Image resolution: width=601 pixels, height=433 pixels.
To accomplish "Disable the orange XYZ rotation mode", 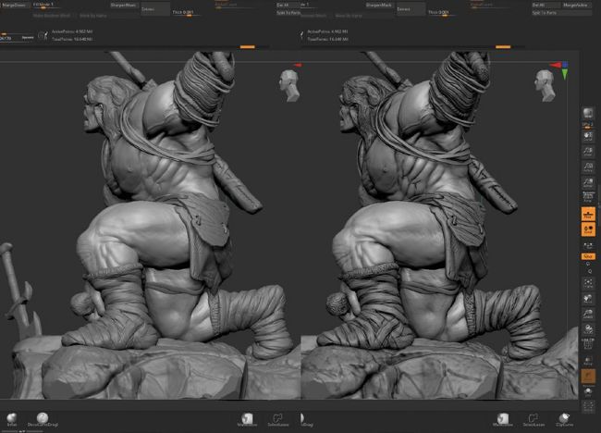I will click(588, 256).
